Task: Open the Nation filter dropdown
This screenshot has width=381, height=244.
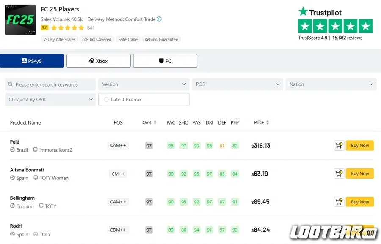Action: [x=331, y=84]
